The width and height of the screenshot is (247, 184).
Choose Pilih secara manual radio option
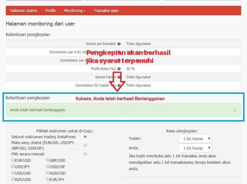click(85, 153)
